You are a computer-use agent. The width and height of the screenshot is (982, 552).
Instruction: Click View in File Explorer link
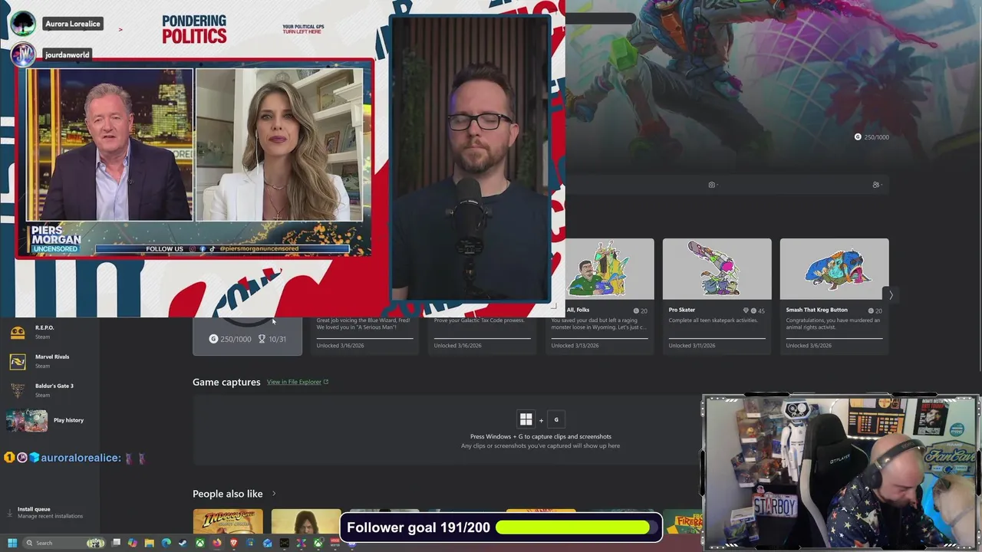point(298,382)
